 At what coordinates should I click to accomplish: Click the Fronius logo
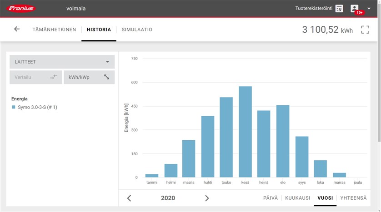[21, 9]
